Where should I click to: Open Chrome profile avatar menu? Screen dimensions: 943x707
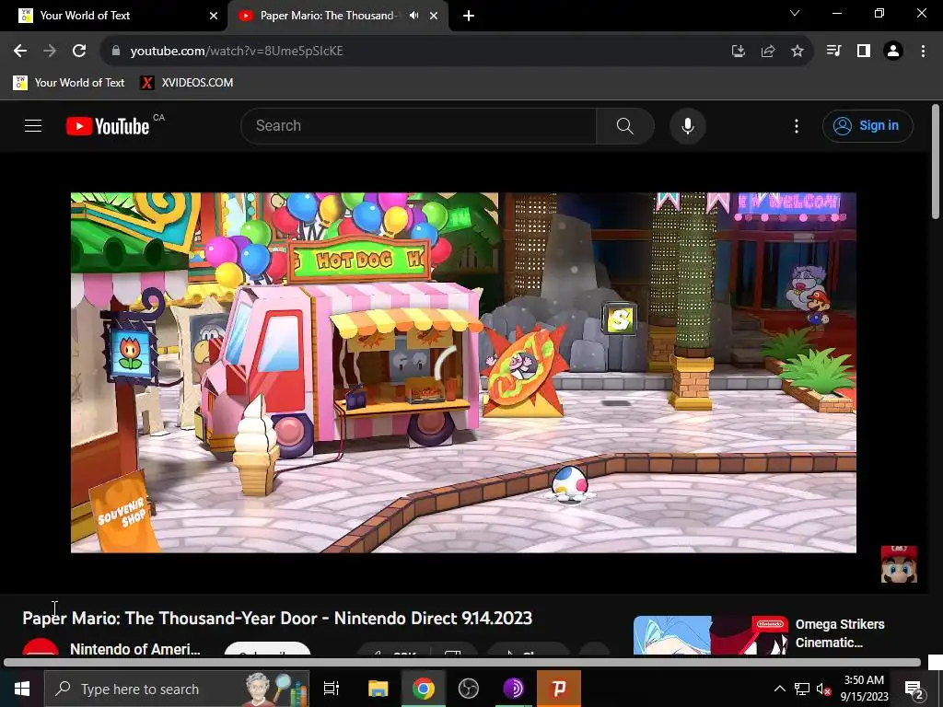[x=893, y=52]
